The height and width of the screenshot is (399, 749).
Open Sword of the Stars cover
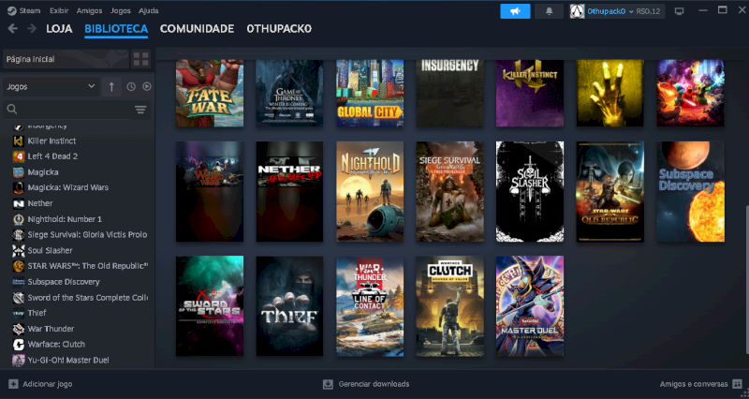[209, 306]
